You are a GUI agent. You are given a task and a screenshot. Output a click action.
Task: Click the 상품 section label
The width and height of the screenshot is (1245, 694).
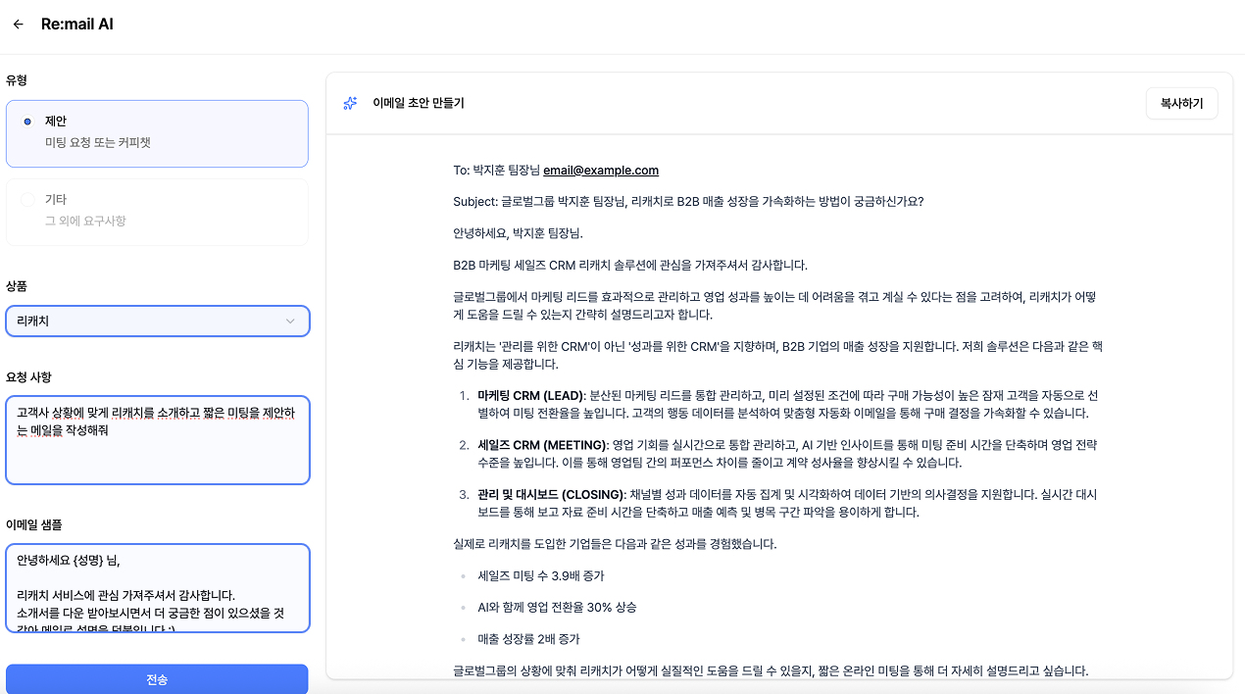pyautogui.click(x=17, y=286)
